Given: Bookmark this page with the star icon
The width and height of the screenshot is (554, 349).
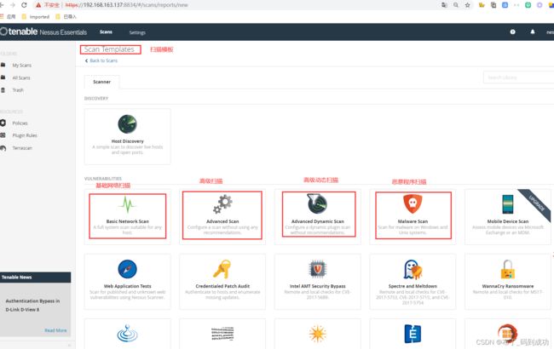Looking at the screenshot, I should point(467,5).
